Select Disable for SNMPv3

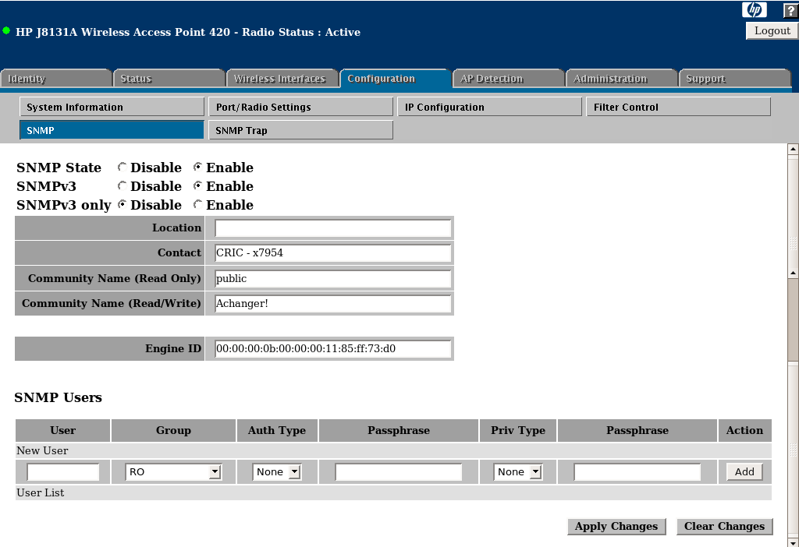tap(122, 186)
